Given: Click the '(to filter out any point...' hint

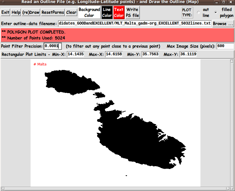Looking at the screenshot, I should (x=113, y=46).
